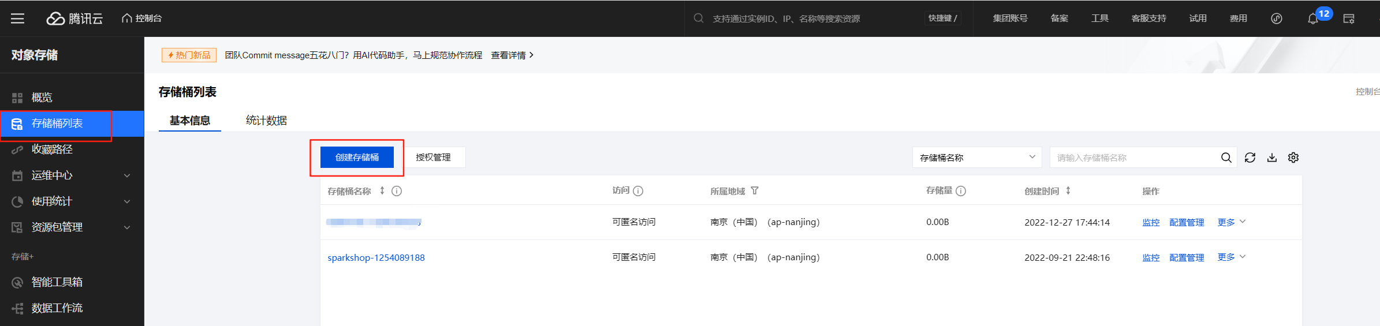Open the hamburger navigation menu
The height and width of the screenshot is (326, 1380).
coord(17,18)
